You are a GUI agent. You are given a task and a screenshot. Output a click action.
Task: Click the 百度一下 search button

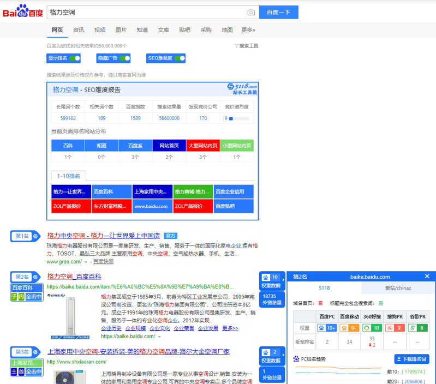[279, 12]
